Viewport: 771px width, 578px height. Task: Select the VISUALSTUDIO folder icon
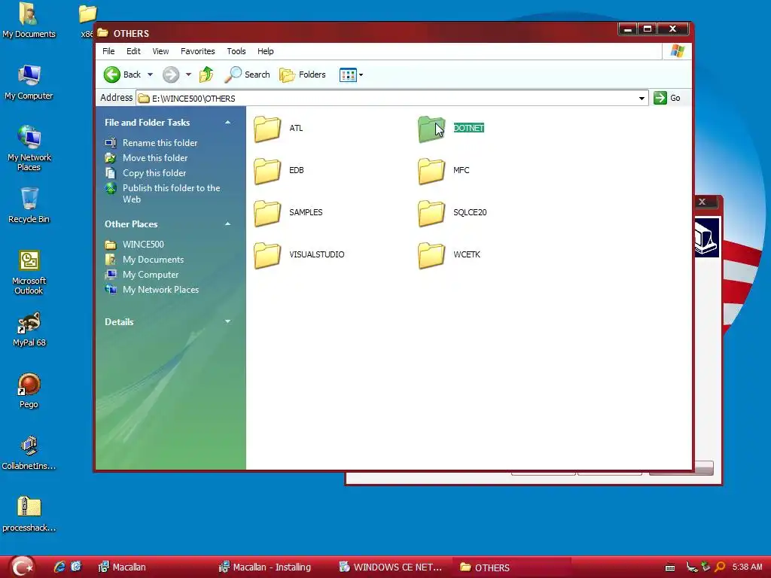point(267,256)
